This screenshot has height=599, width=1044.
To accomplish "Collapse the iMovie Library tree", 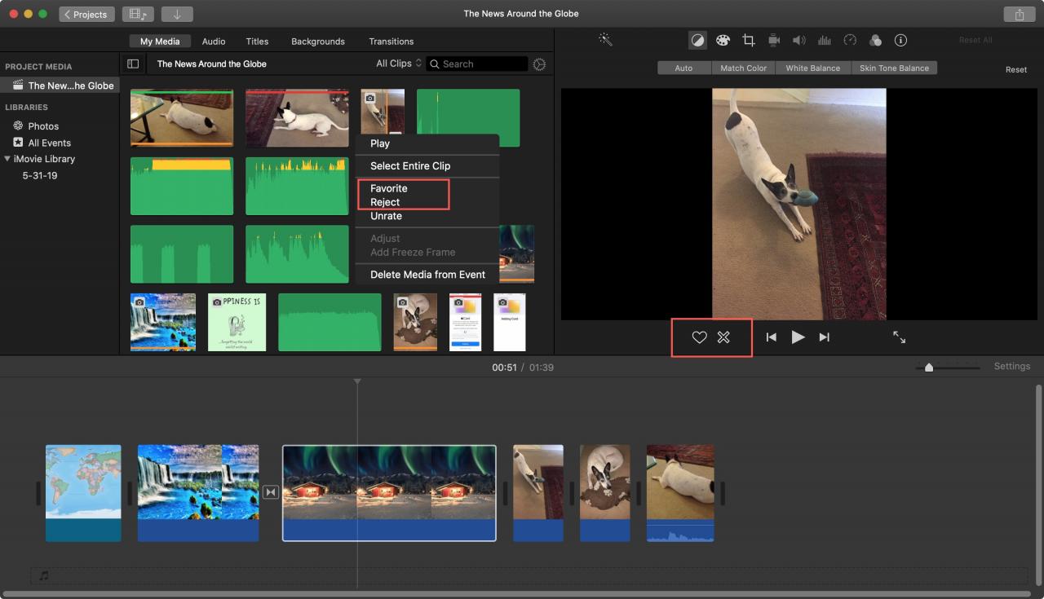I will click(x=7, y=159).
